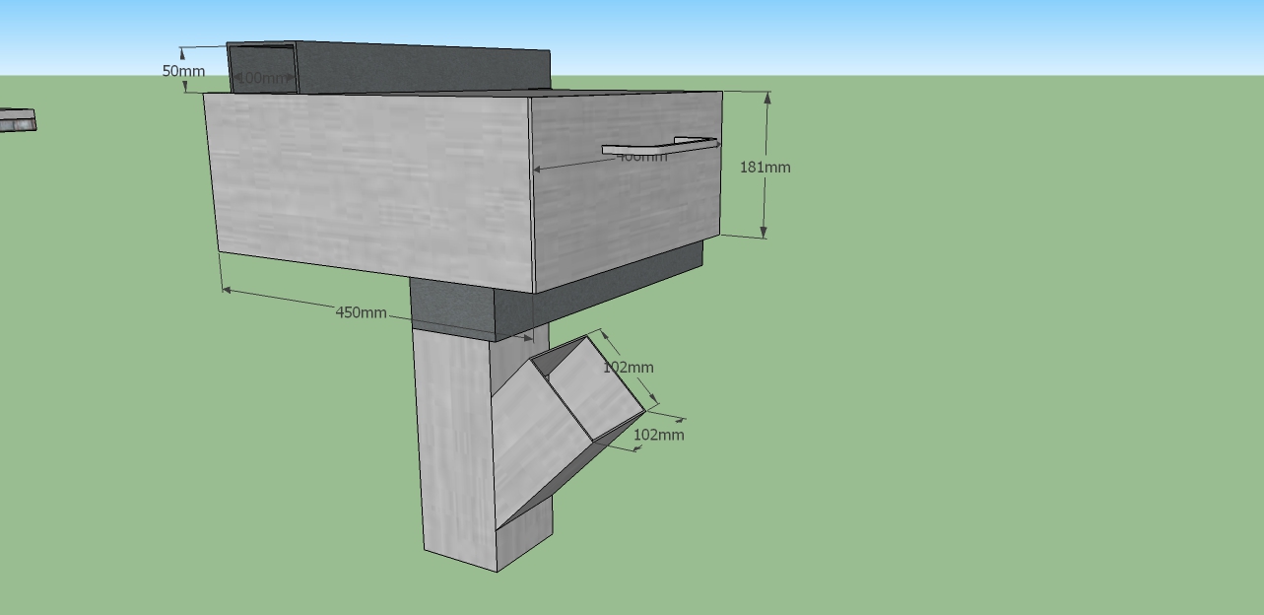Click the upper 102mm dimension label
1264x615 pixels.
tap(629, 368)
